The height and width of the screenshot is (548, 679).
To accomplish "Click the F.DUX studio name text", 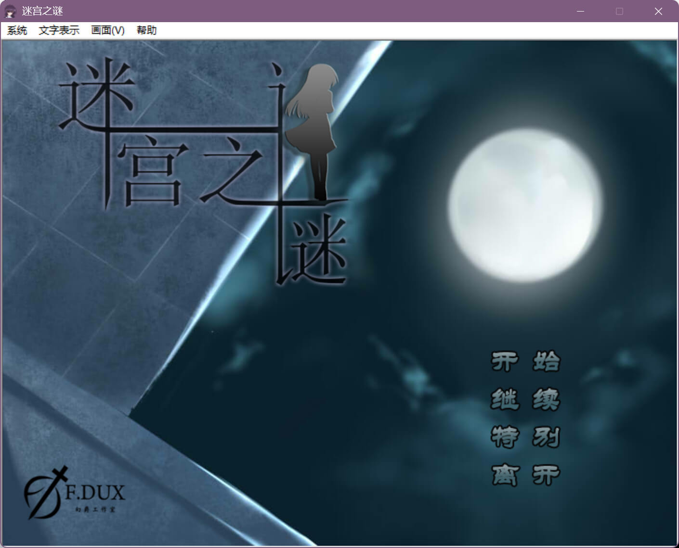I will (x=95, y=492).
